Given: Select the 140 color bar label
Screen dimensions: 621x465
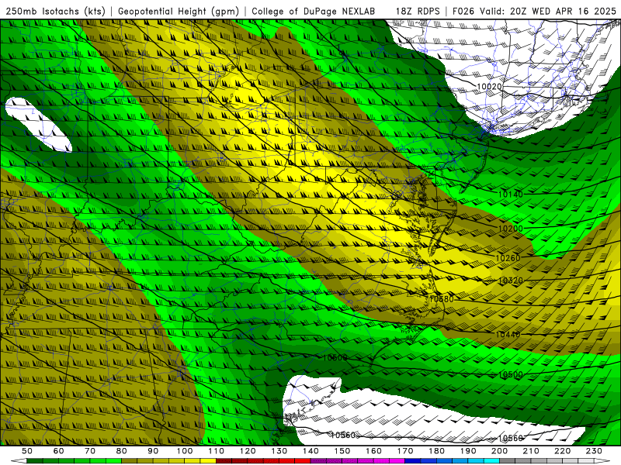Looking at the screenshot, I should [310, 451].
